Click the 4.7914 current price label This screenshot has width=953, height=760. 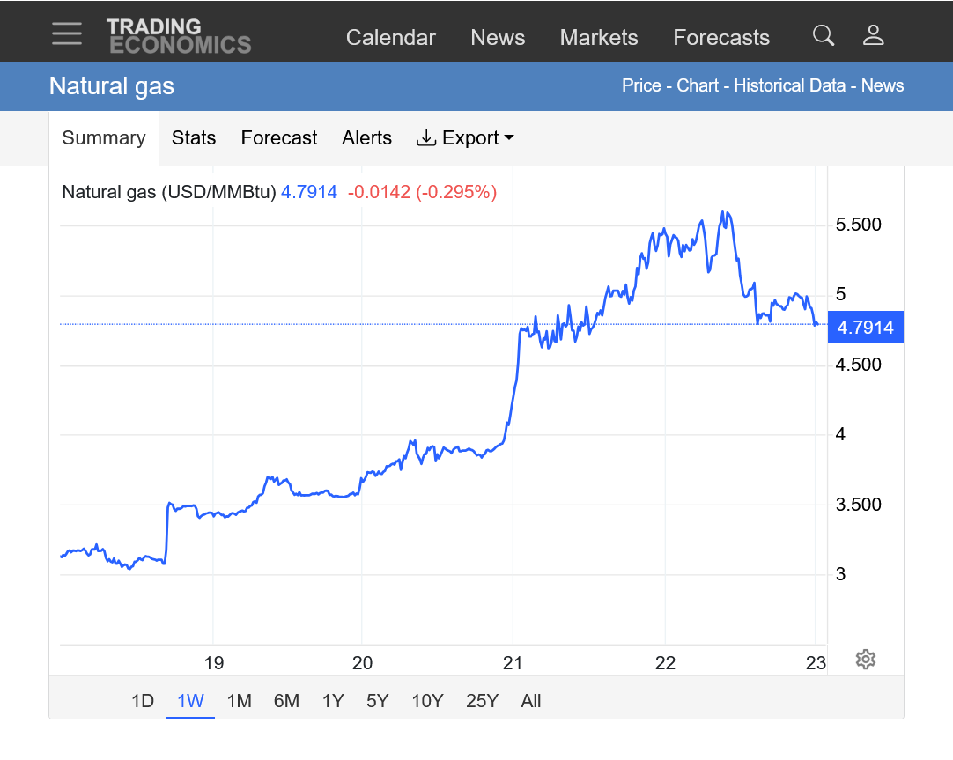coord(865,328)
